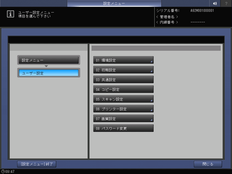This screenshot has width=232, height=174.
Task: Open 07 画質設定 submenu
Action: click(123, 118)
